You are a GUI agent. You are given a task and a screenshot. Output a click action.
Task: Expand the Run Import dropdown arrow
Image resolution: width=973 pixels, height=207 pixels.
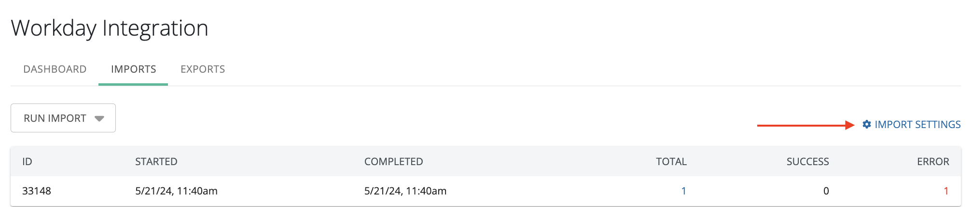tap(99, 118)
